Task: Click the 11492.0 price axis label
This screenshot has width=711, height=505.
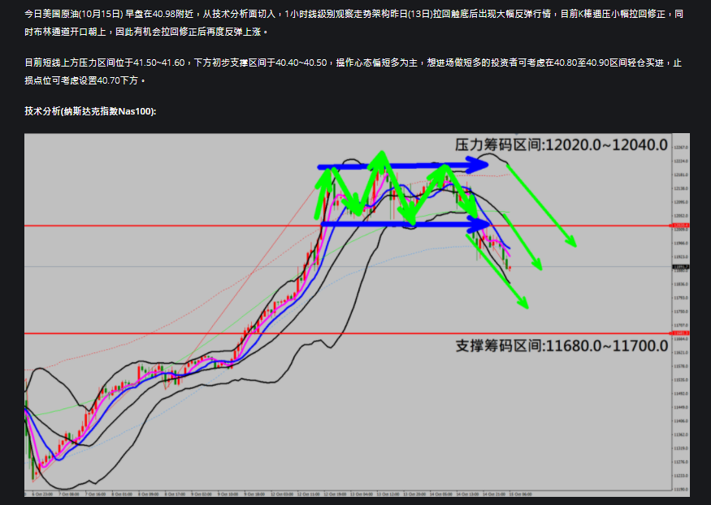Action: [681, 394]
